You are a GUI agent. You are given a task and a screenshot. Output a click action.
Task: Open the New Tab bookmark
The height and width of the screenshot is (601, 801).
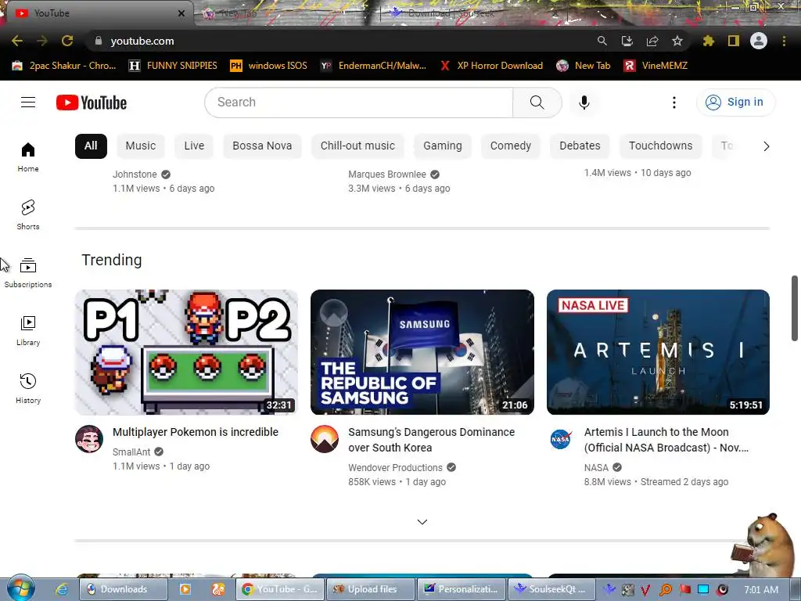[584, 66]
